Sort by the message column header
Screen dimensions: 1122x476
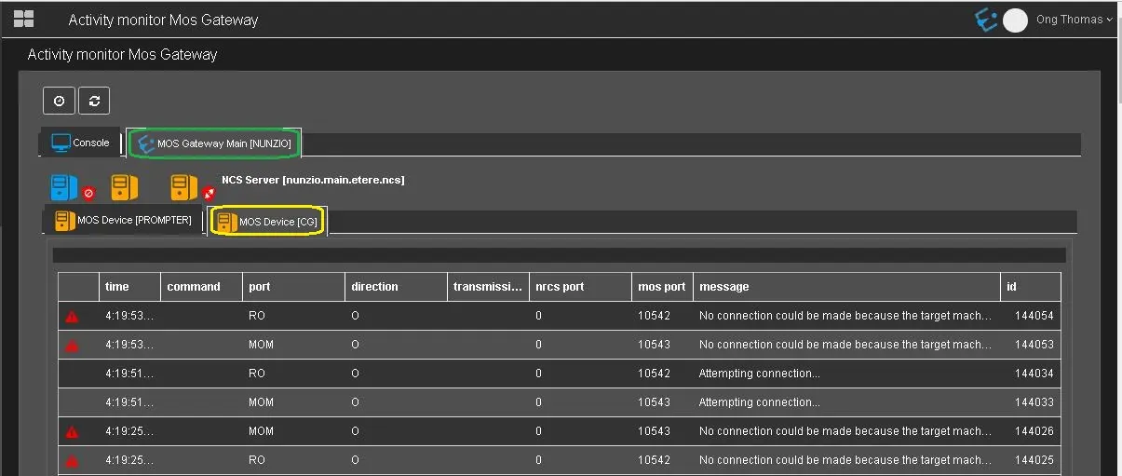tap(723, 287)
